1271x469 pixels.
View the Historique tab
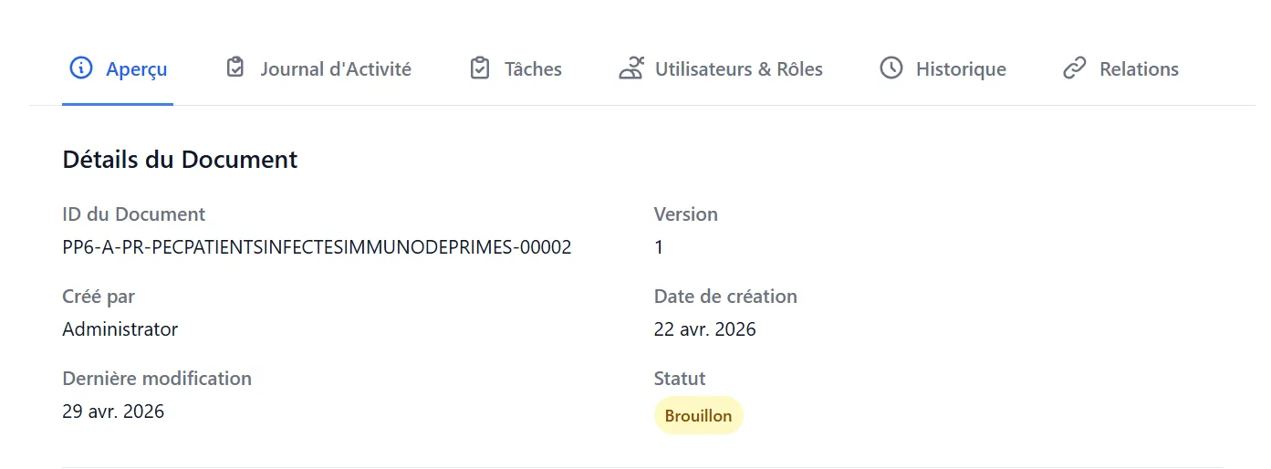coord(943,69)
